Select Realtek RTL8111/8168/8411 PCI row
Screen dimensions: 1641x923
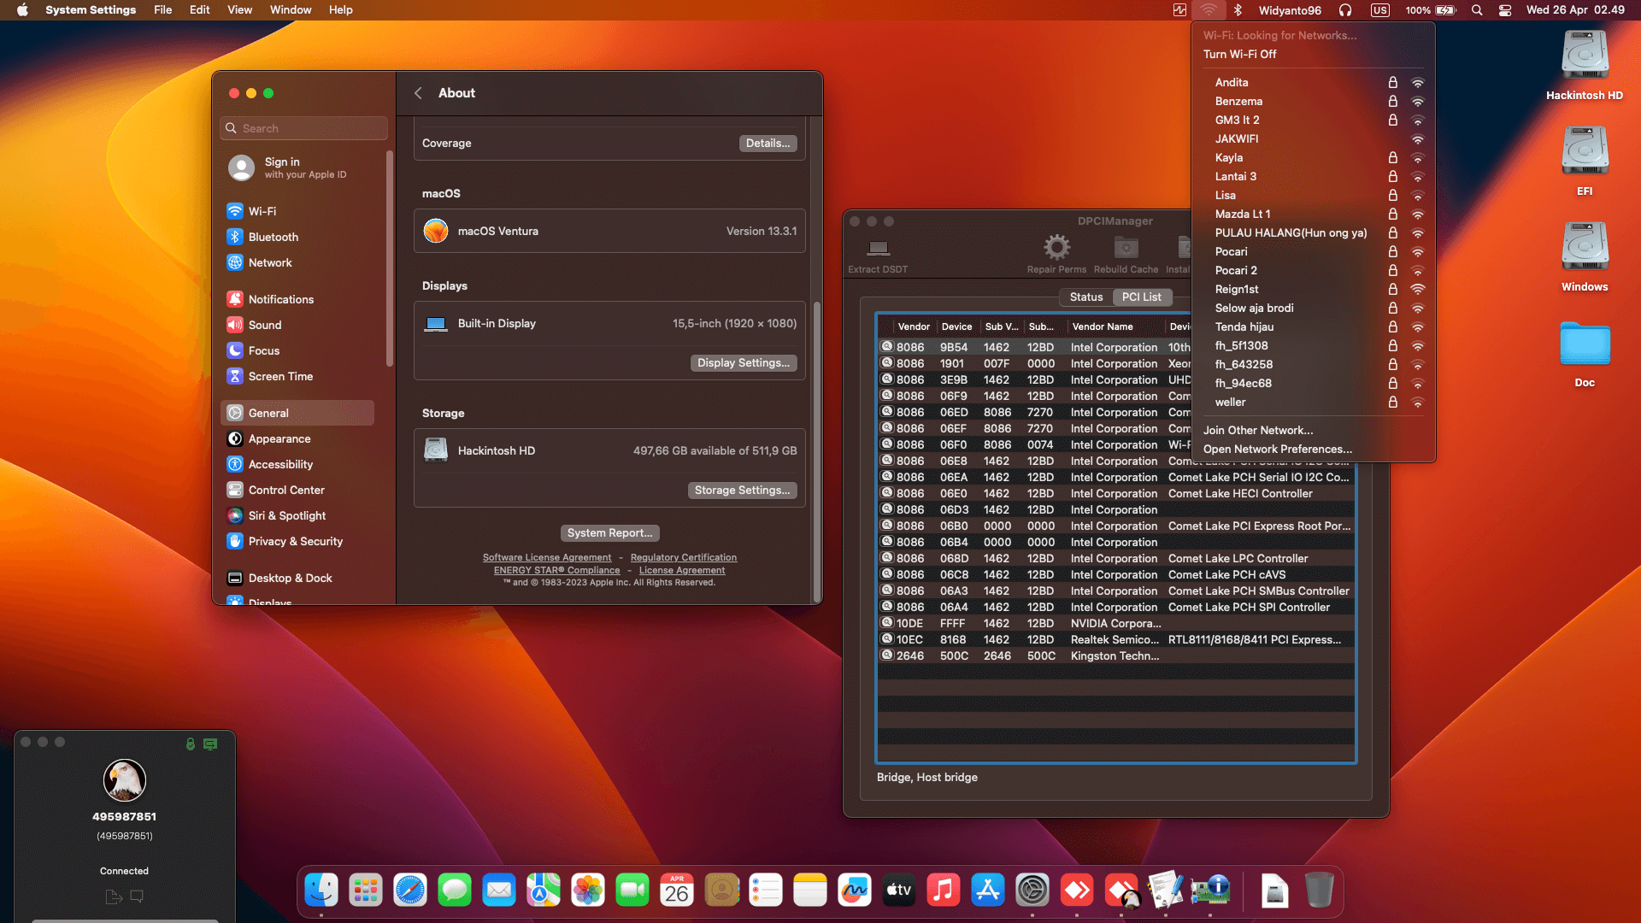(x=1115, y=639)
